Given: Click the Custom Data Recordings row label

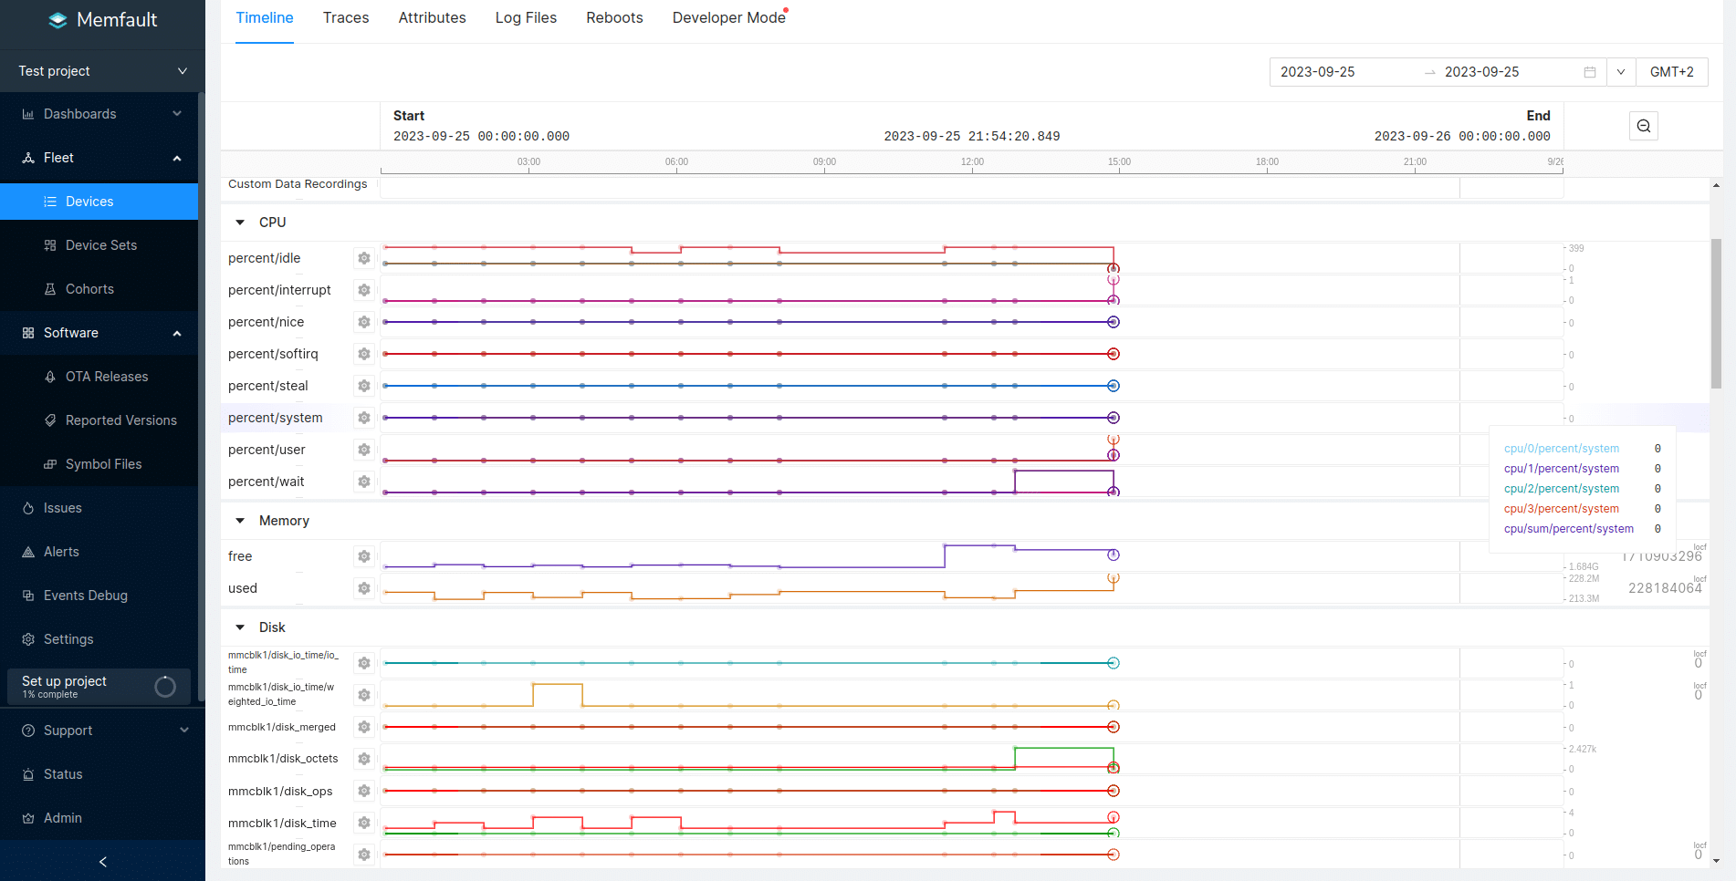Looking at the screenshot, I should tap(298, 184).
